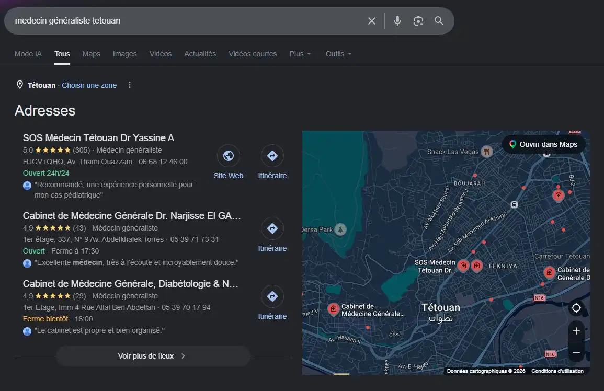Click Ouvrir dans Maps button

(544, 144)
